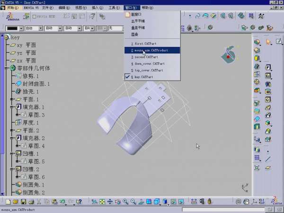Click the Zoom In magnifier icon
This screenshot has height=213, width=284.
[125, 202]
